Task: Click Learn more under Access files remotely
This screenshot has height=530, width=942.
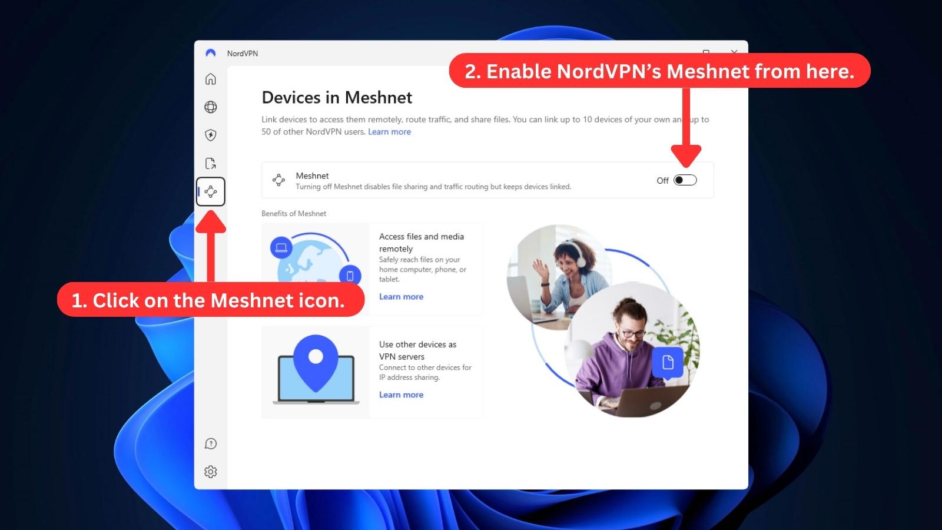Action: click(401, 297)
